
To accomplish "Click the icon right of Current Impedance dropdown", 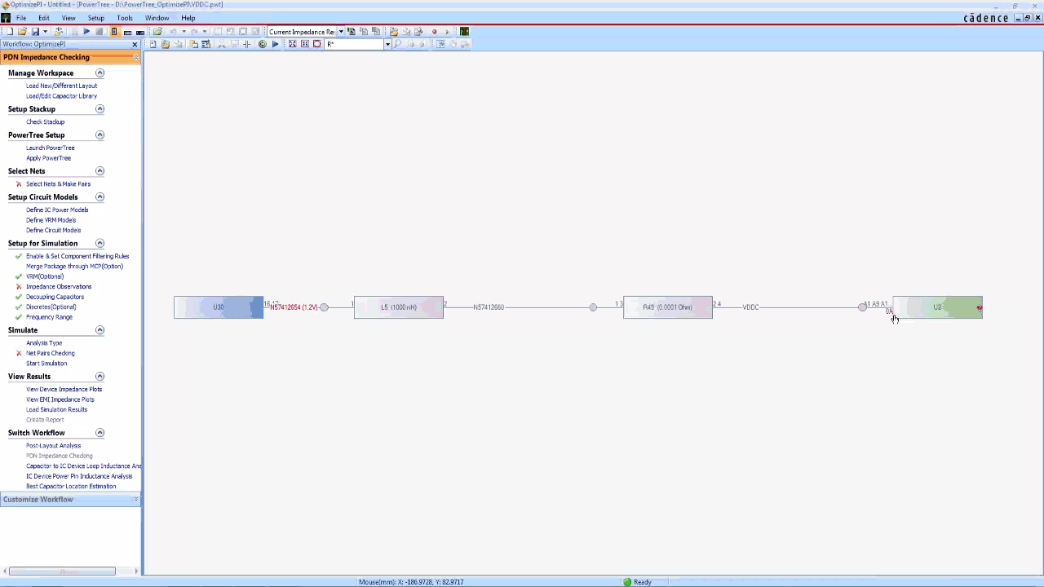I will click(x=352, y=32).
